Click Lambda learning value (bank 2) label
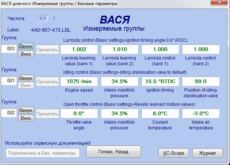Viewport: 230px width, 165px height. 119,61
